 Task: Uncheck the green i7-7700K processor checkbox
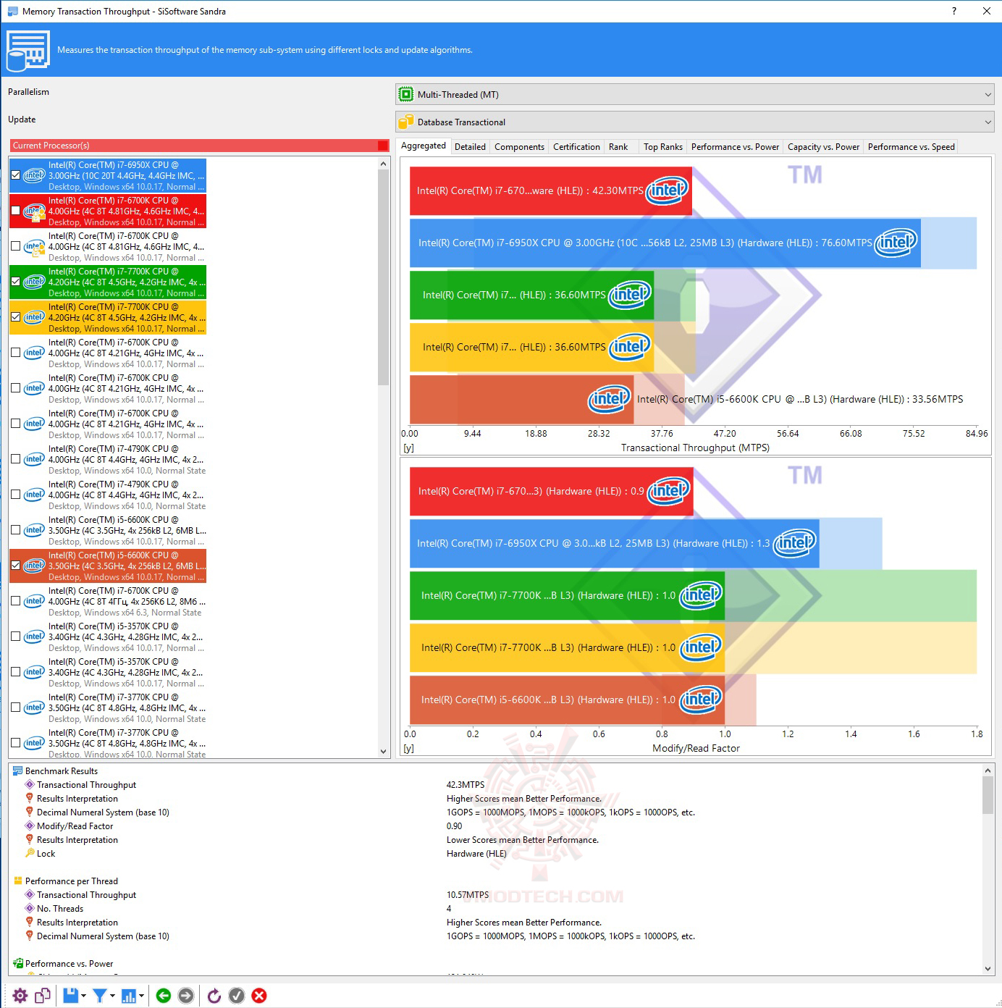pyautogui.click(x=15, y=282)
